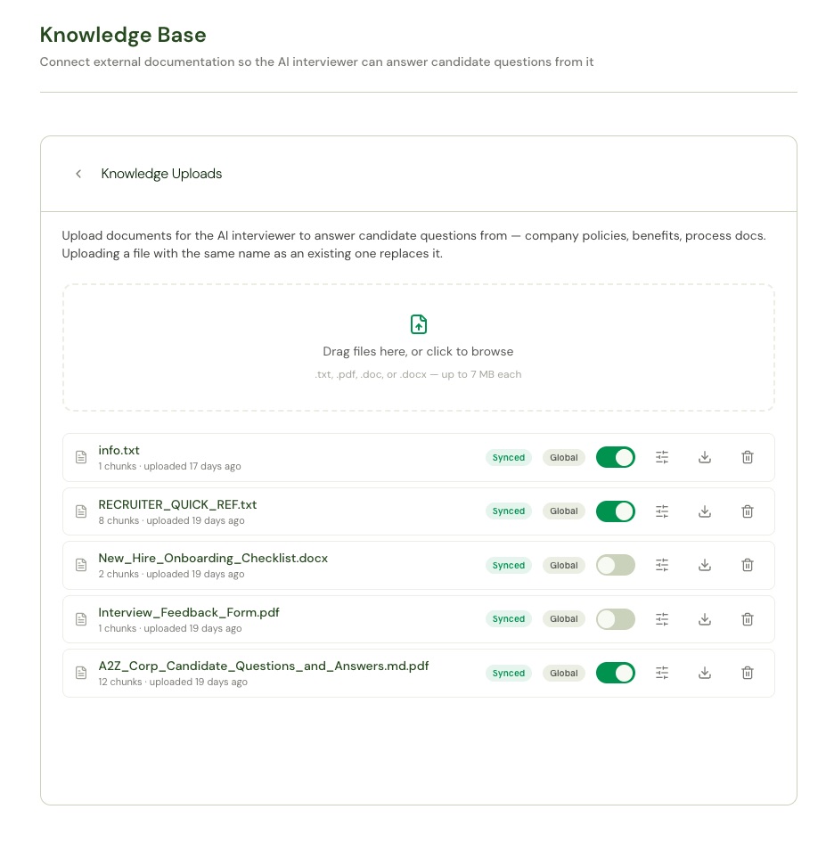Delete RECRUITER_QUICK_REF.txt

[x=747, y=511]
